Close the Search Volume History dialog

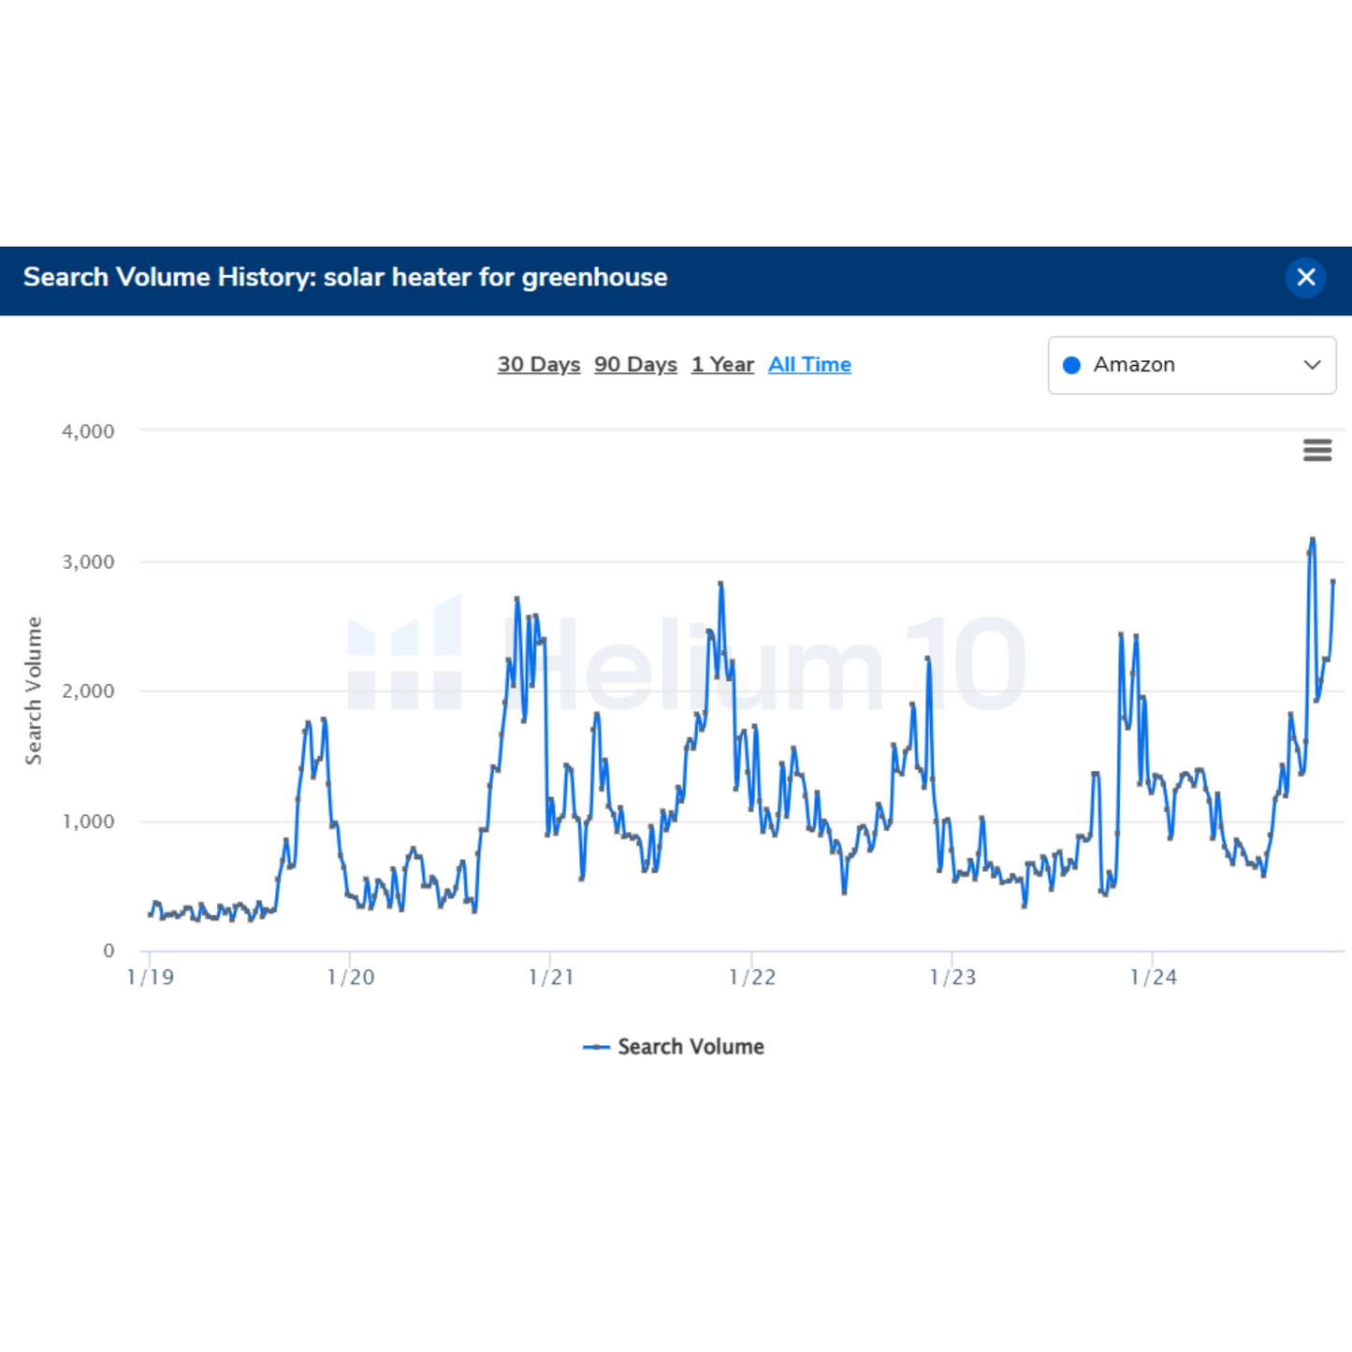(1305, 277)
